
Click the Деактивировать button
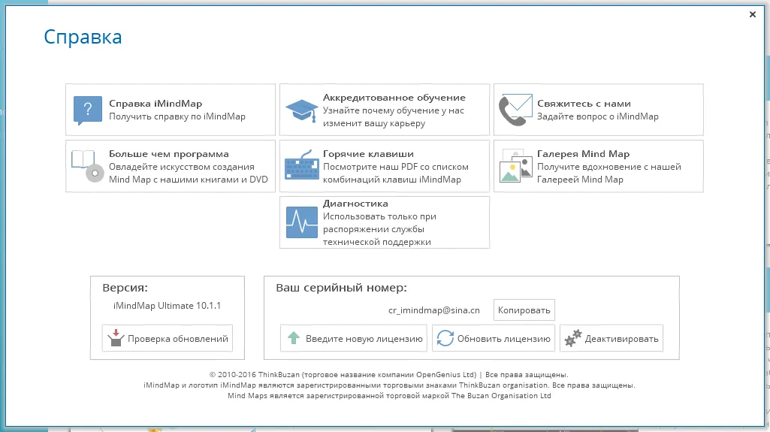[611, 338]
